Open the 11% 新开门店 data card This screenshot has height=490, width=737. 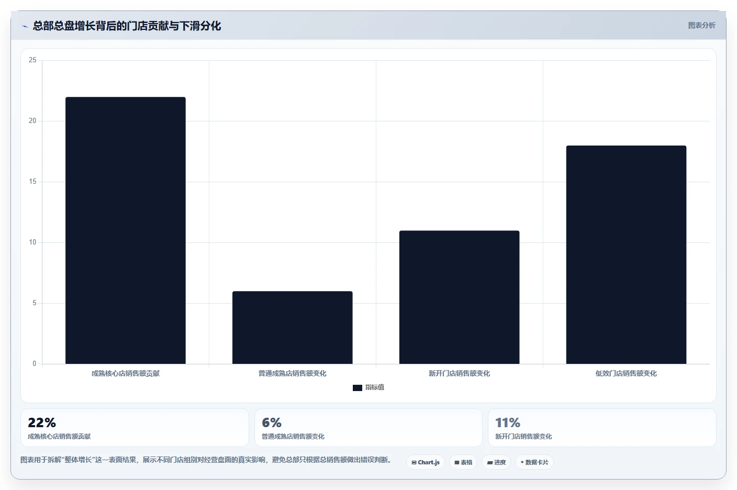[x=602, y=428]
